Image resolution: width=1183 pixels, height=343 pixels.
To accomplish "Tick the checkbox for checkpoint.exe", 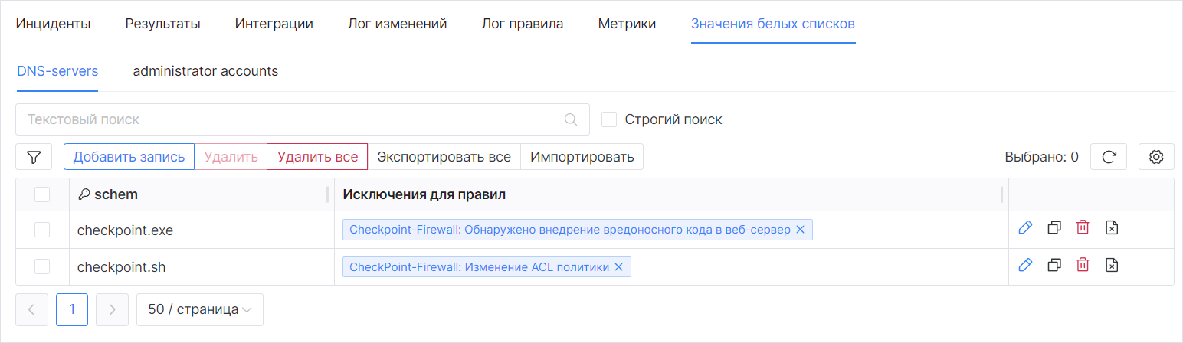I will (42, 230).
